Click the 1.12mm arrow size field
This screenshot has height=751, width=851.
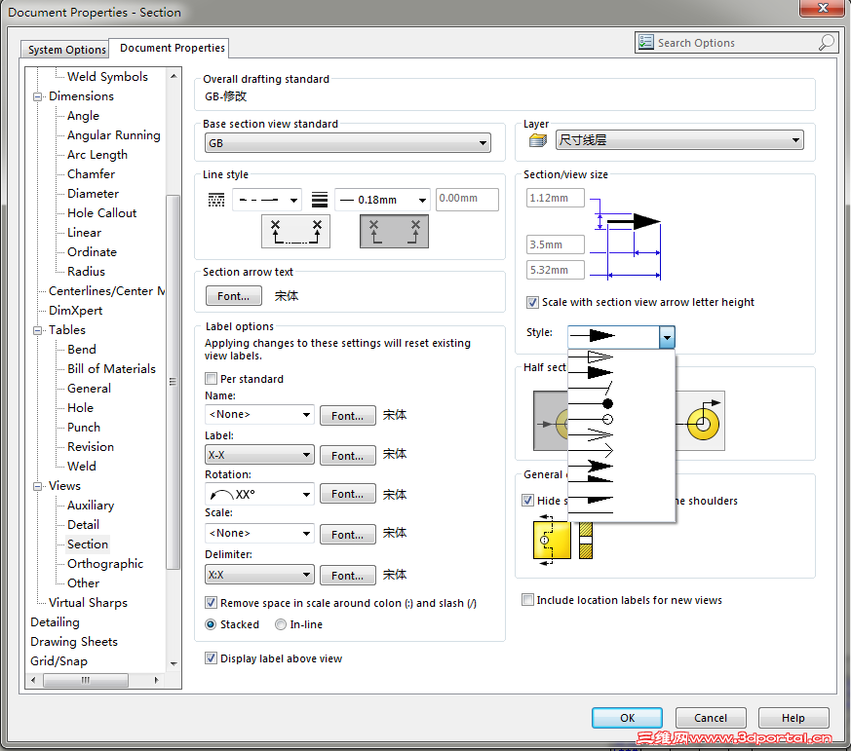556,198
